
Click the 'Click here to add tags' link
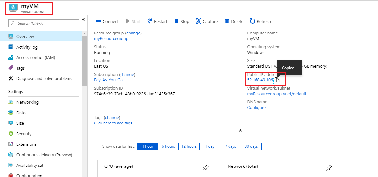(x=113, y=123)
